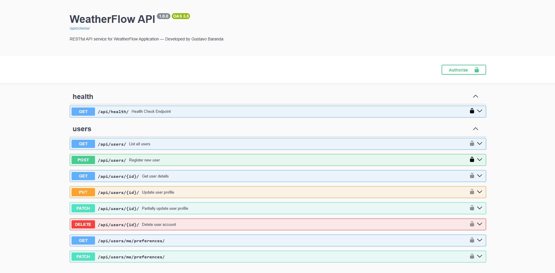555x273 pixels.
Task: Click the GET badge for List all users
Action: click(x=83, y=144)
